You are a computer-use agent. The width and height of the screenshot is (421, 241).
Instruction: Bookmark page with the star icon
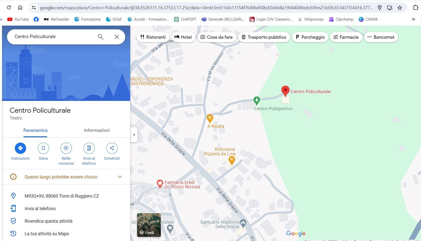pyautogui.click(x=400, y=8)
